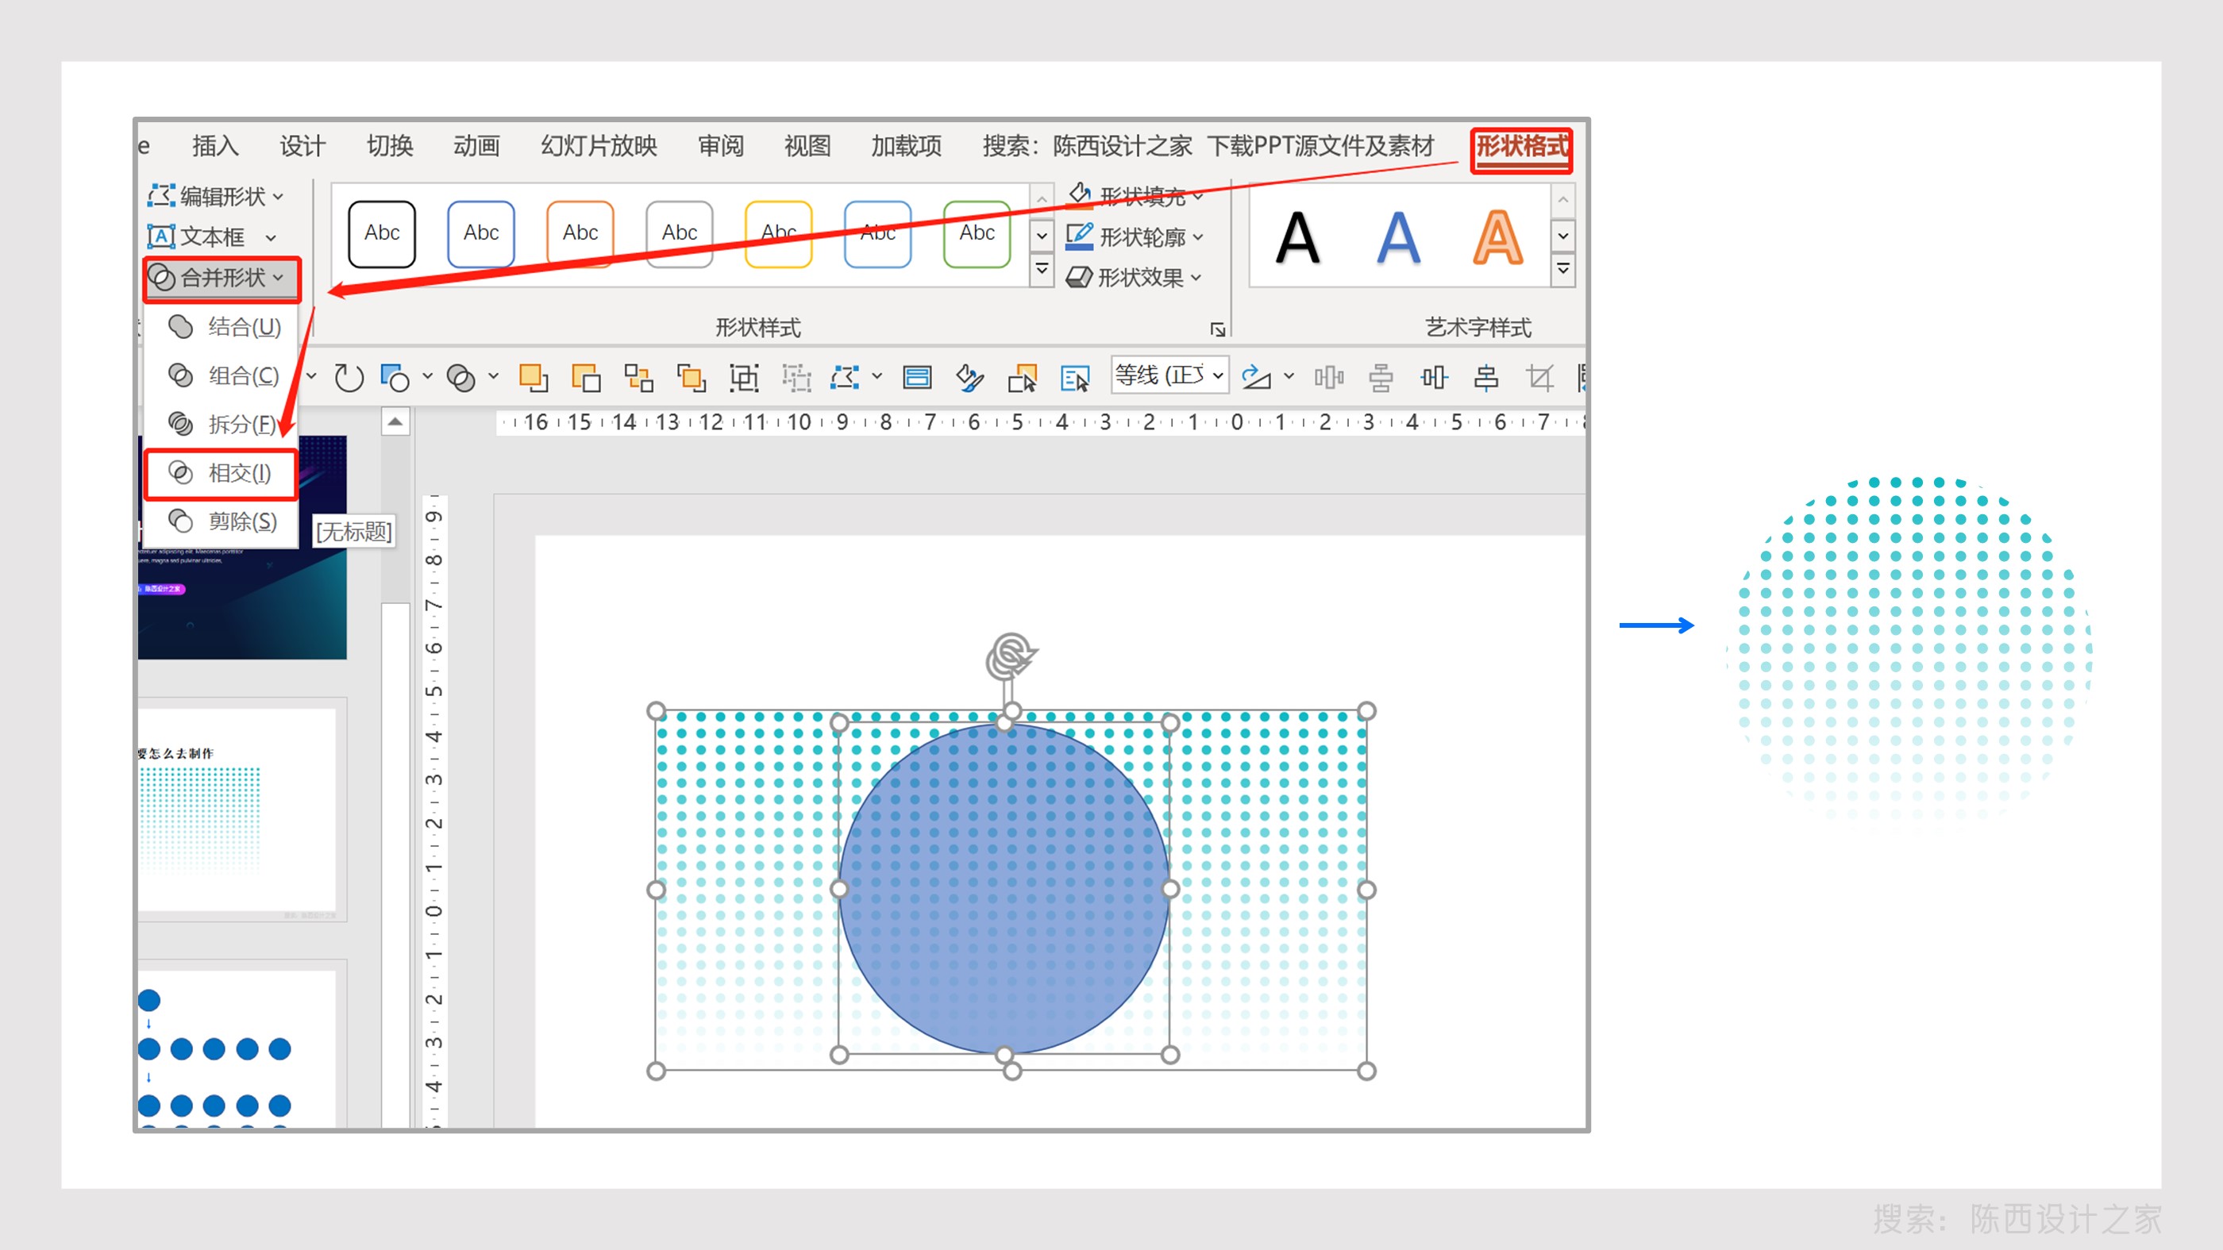The width and height of the screenshot is (2223, 1250).
Task: Click the slide layout icon in the quick toolbar
Action: [916, 378]
